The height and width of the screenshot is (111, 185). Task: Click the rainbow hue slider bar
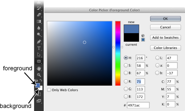118,53
